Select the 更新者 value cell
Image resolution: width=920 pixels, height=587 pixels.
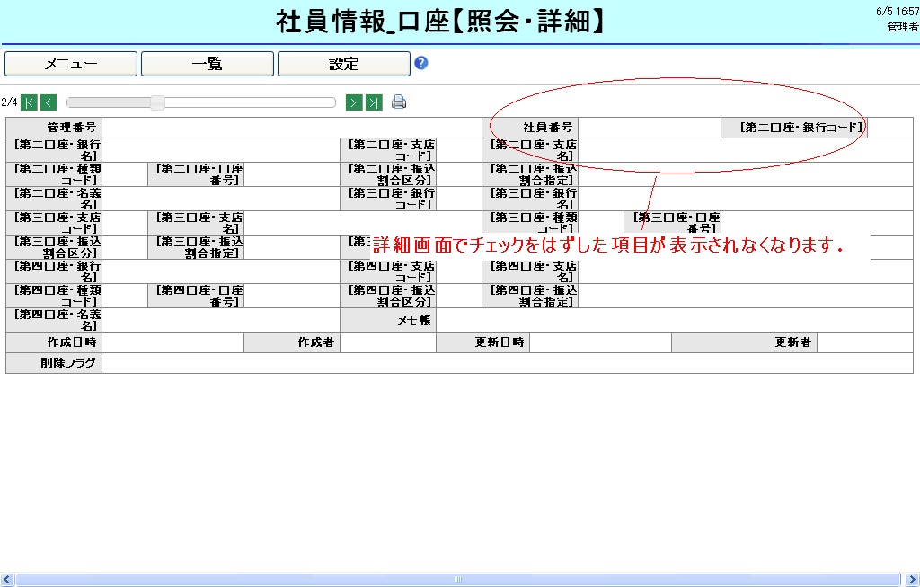[864, 342]
